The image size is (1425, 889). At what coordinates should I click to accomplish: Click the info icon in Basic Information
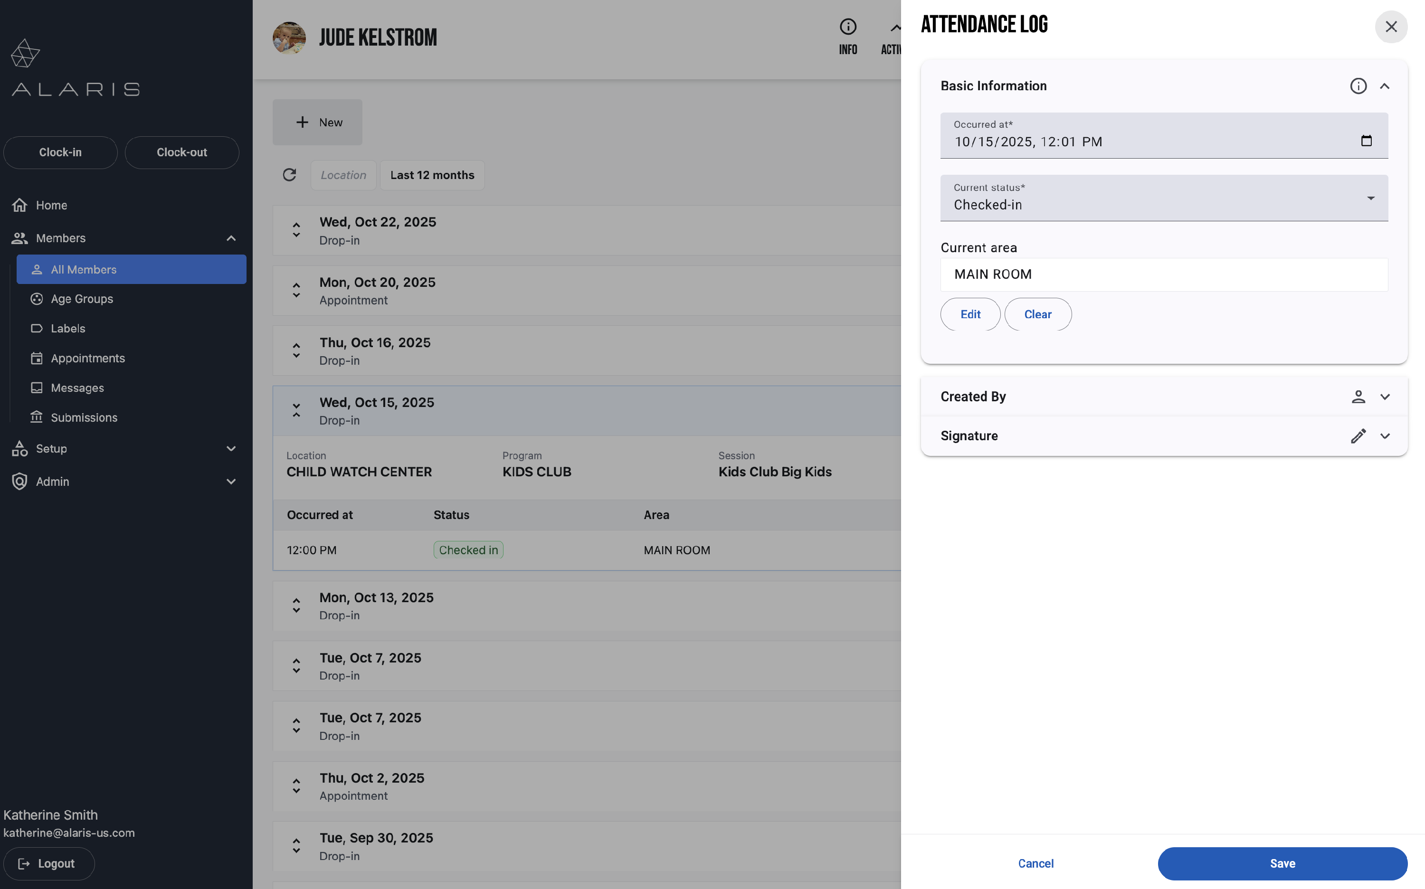pos(1358,86)
